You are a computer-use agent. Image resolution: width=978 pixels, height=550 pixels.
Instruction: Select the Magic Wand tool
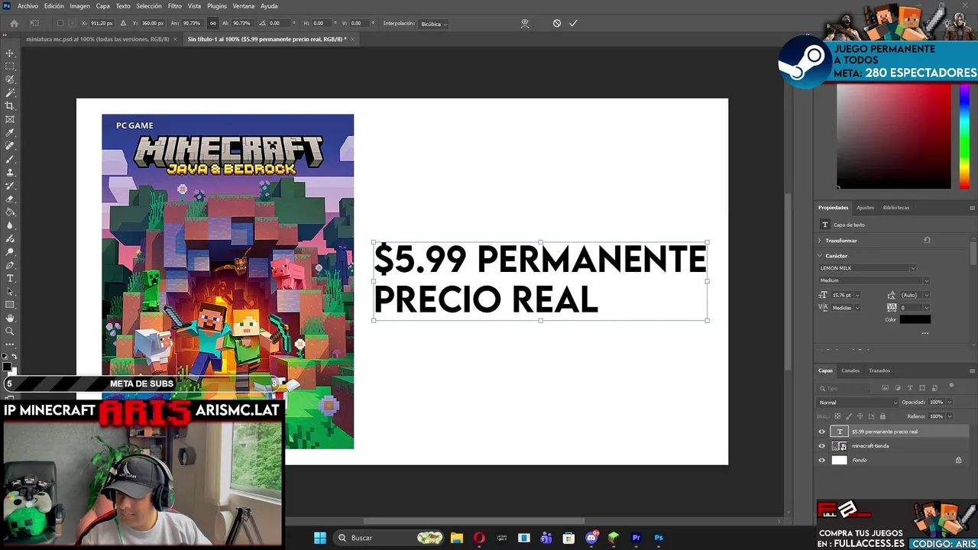point(10,92)
